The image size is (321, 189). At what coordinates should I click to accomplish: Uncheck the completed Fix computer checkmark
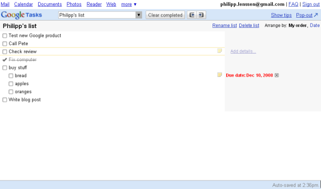[x=5, y=60]
